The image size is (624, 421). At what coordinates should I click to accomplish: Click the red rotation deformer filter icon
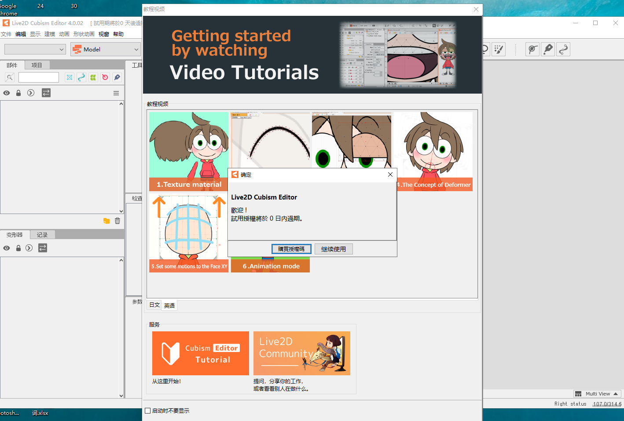point(105,77)
